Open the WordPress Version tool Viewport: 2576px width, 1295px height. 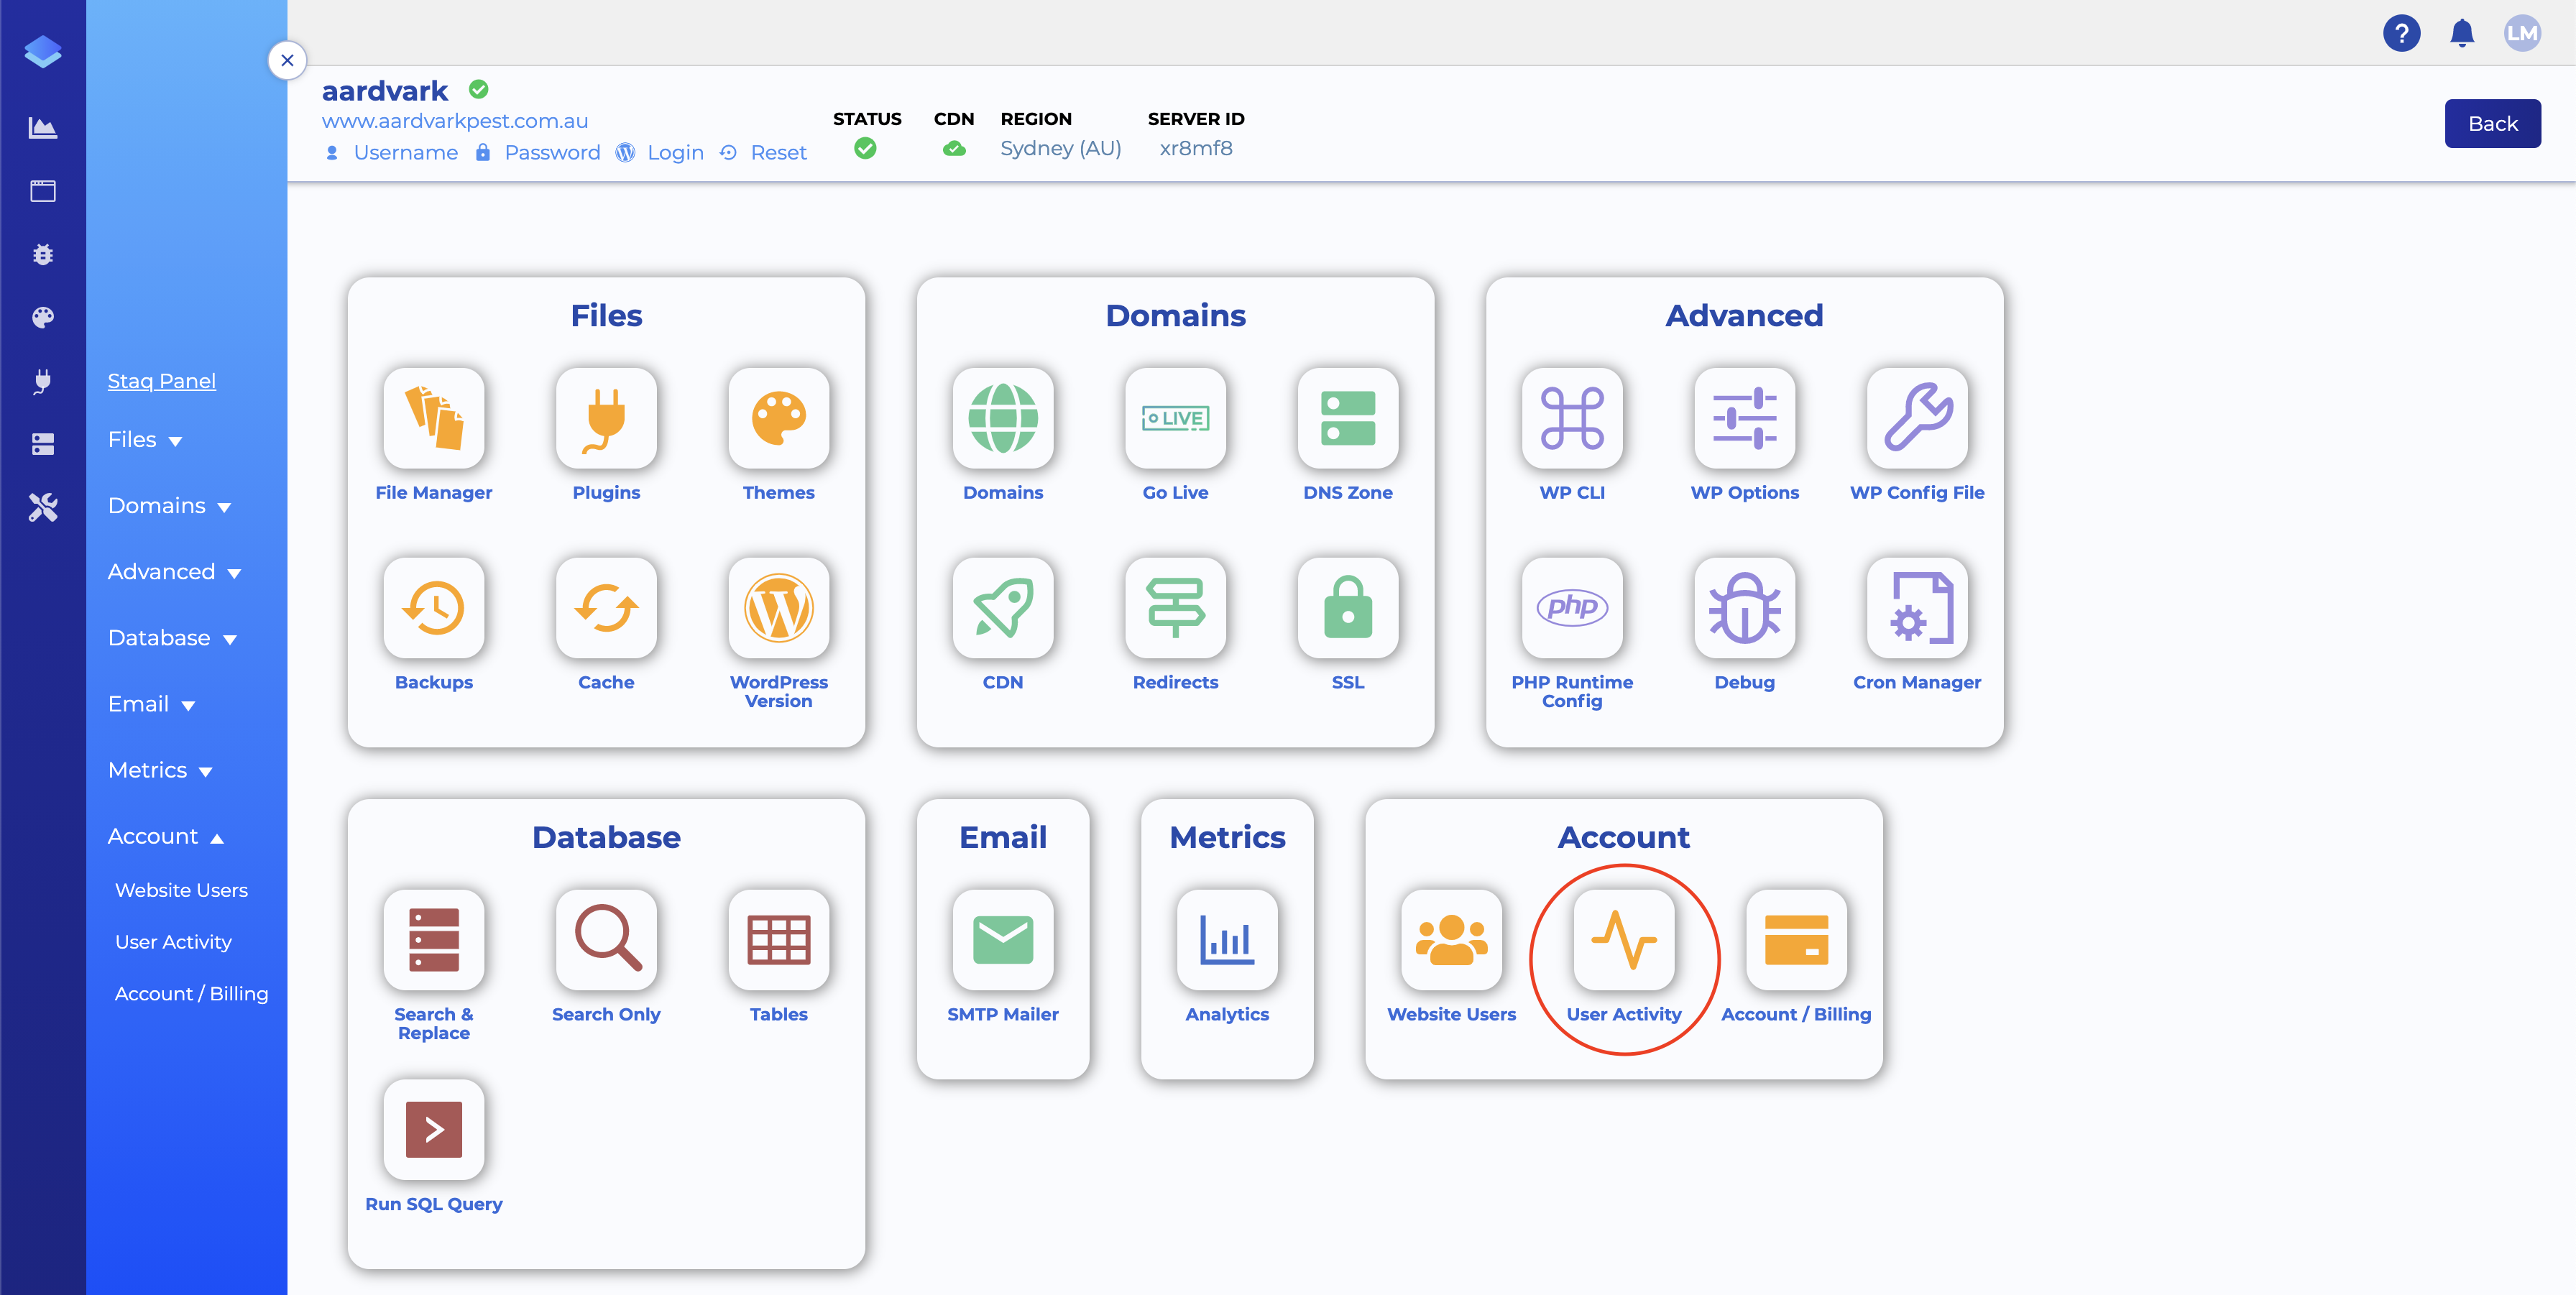point(778,608)
